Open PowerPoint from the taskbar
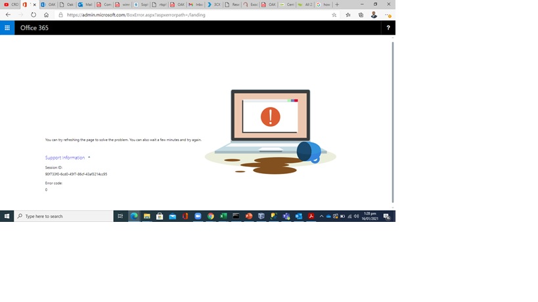The height and width of the screenshot is (302, 538). point(249,216)
